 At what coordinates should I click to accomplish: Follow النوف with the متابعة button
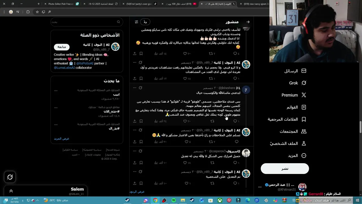click(62, 47)
